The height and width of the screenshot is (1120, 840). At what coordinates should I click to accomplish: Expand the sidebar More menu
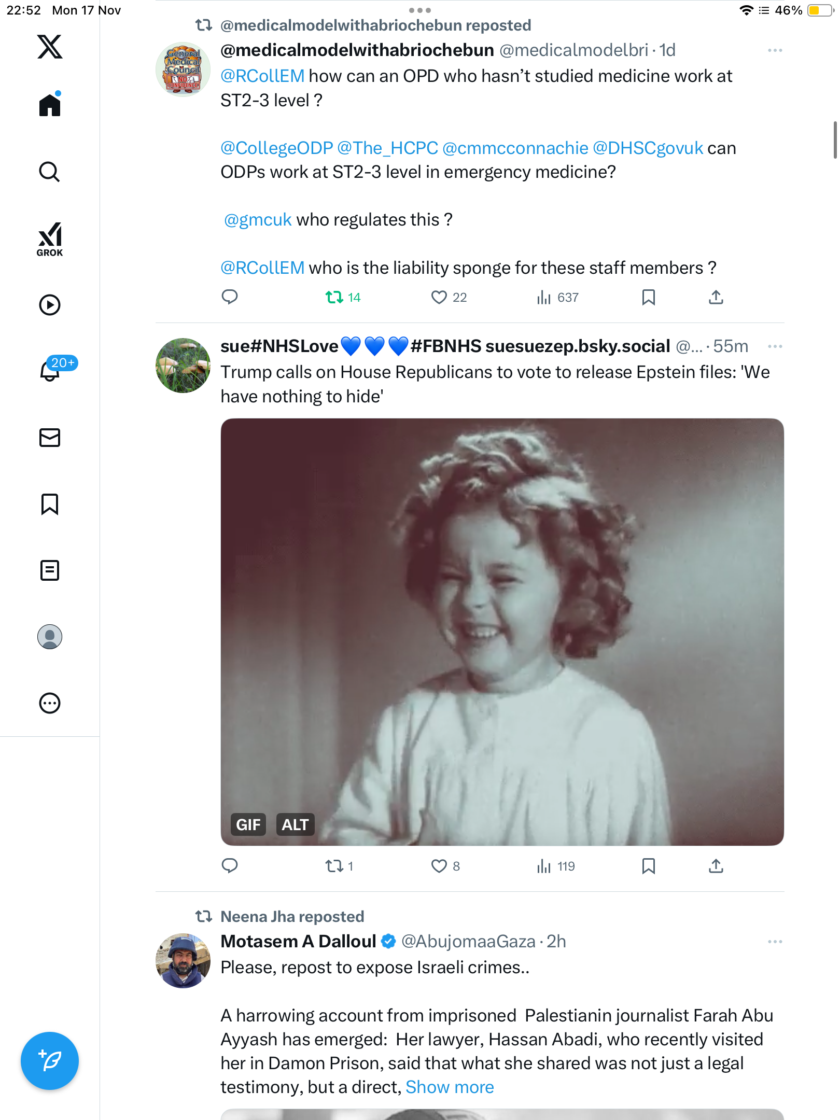(x=50, y=703)
